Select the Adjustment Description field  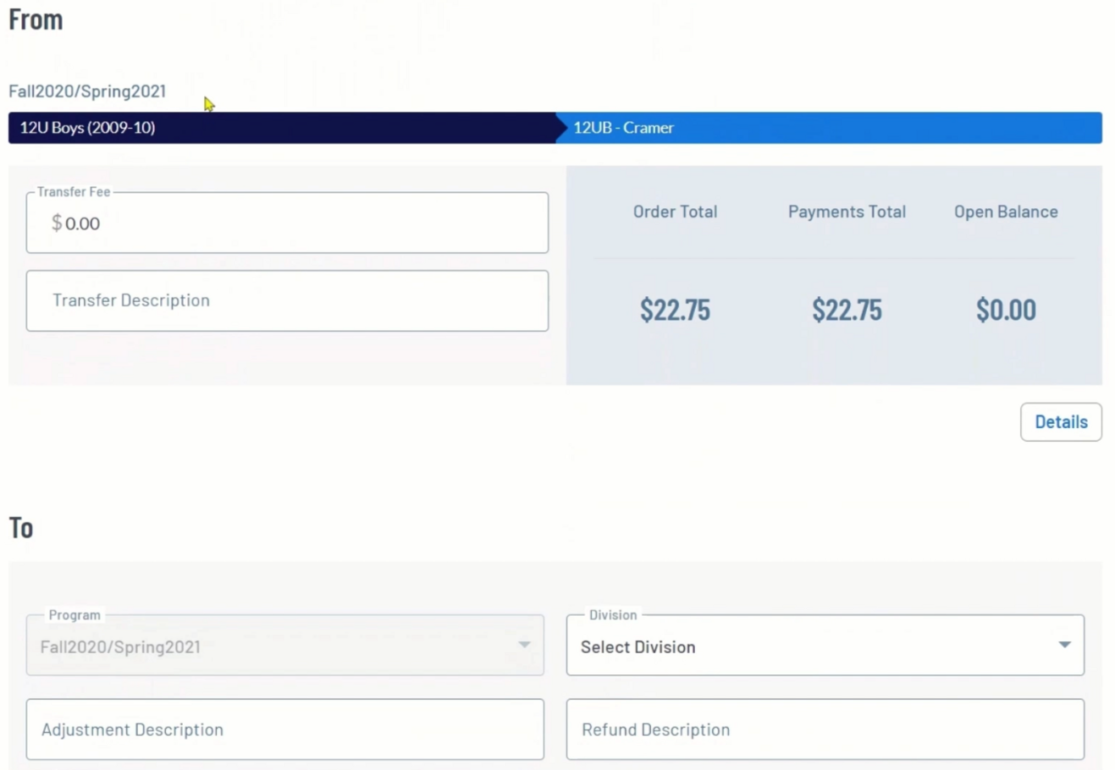[285, 729]
